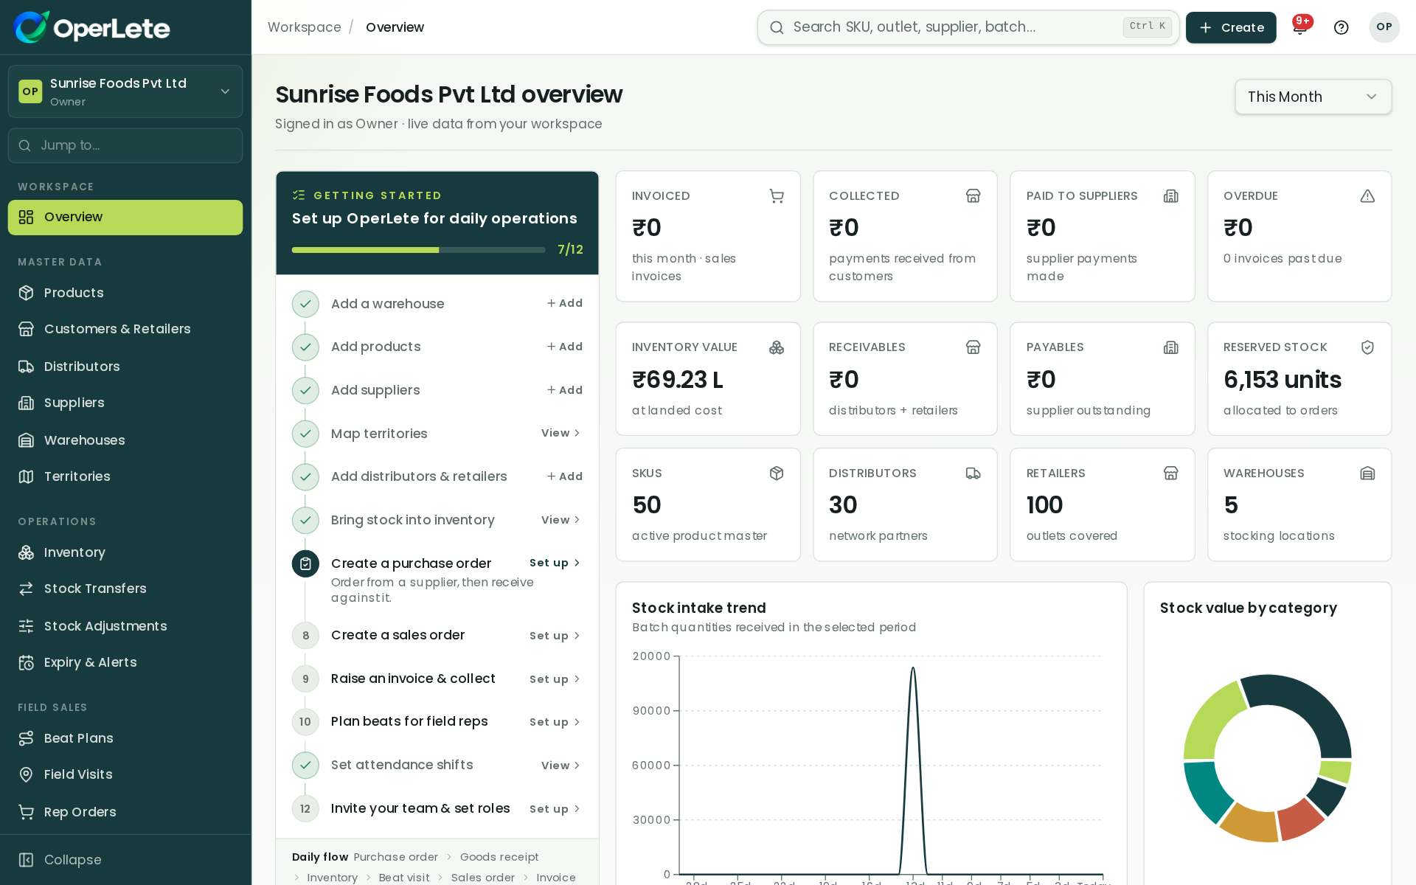Click the cart icon on Invoiced card
The image size is (1416, 885).
click(777, 196)
